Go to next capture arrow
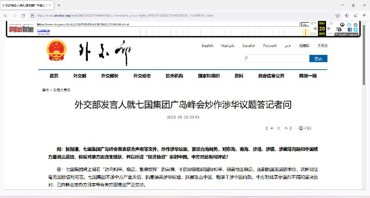The image size is (370, 198). click(329, 29)
